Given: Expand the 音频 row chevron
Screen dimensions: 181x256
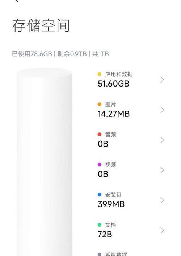Looking at the screenshot, I should tap(162, 140).
